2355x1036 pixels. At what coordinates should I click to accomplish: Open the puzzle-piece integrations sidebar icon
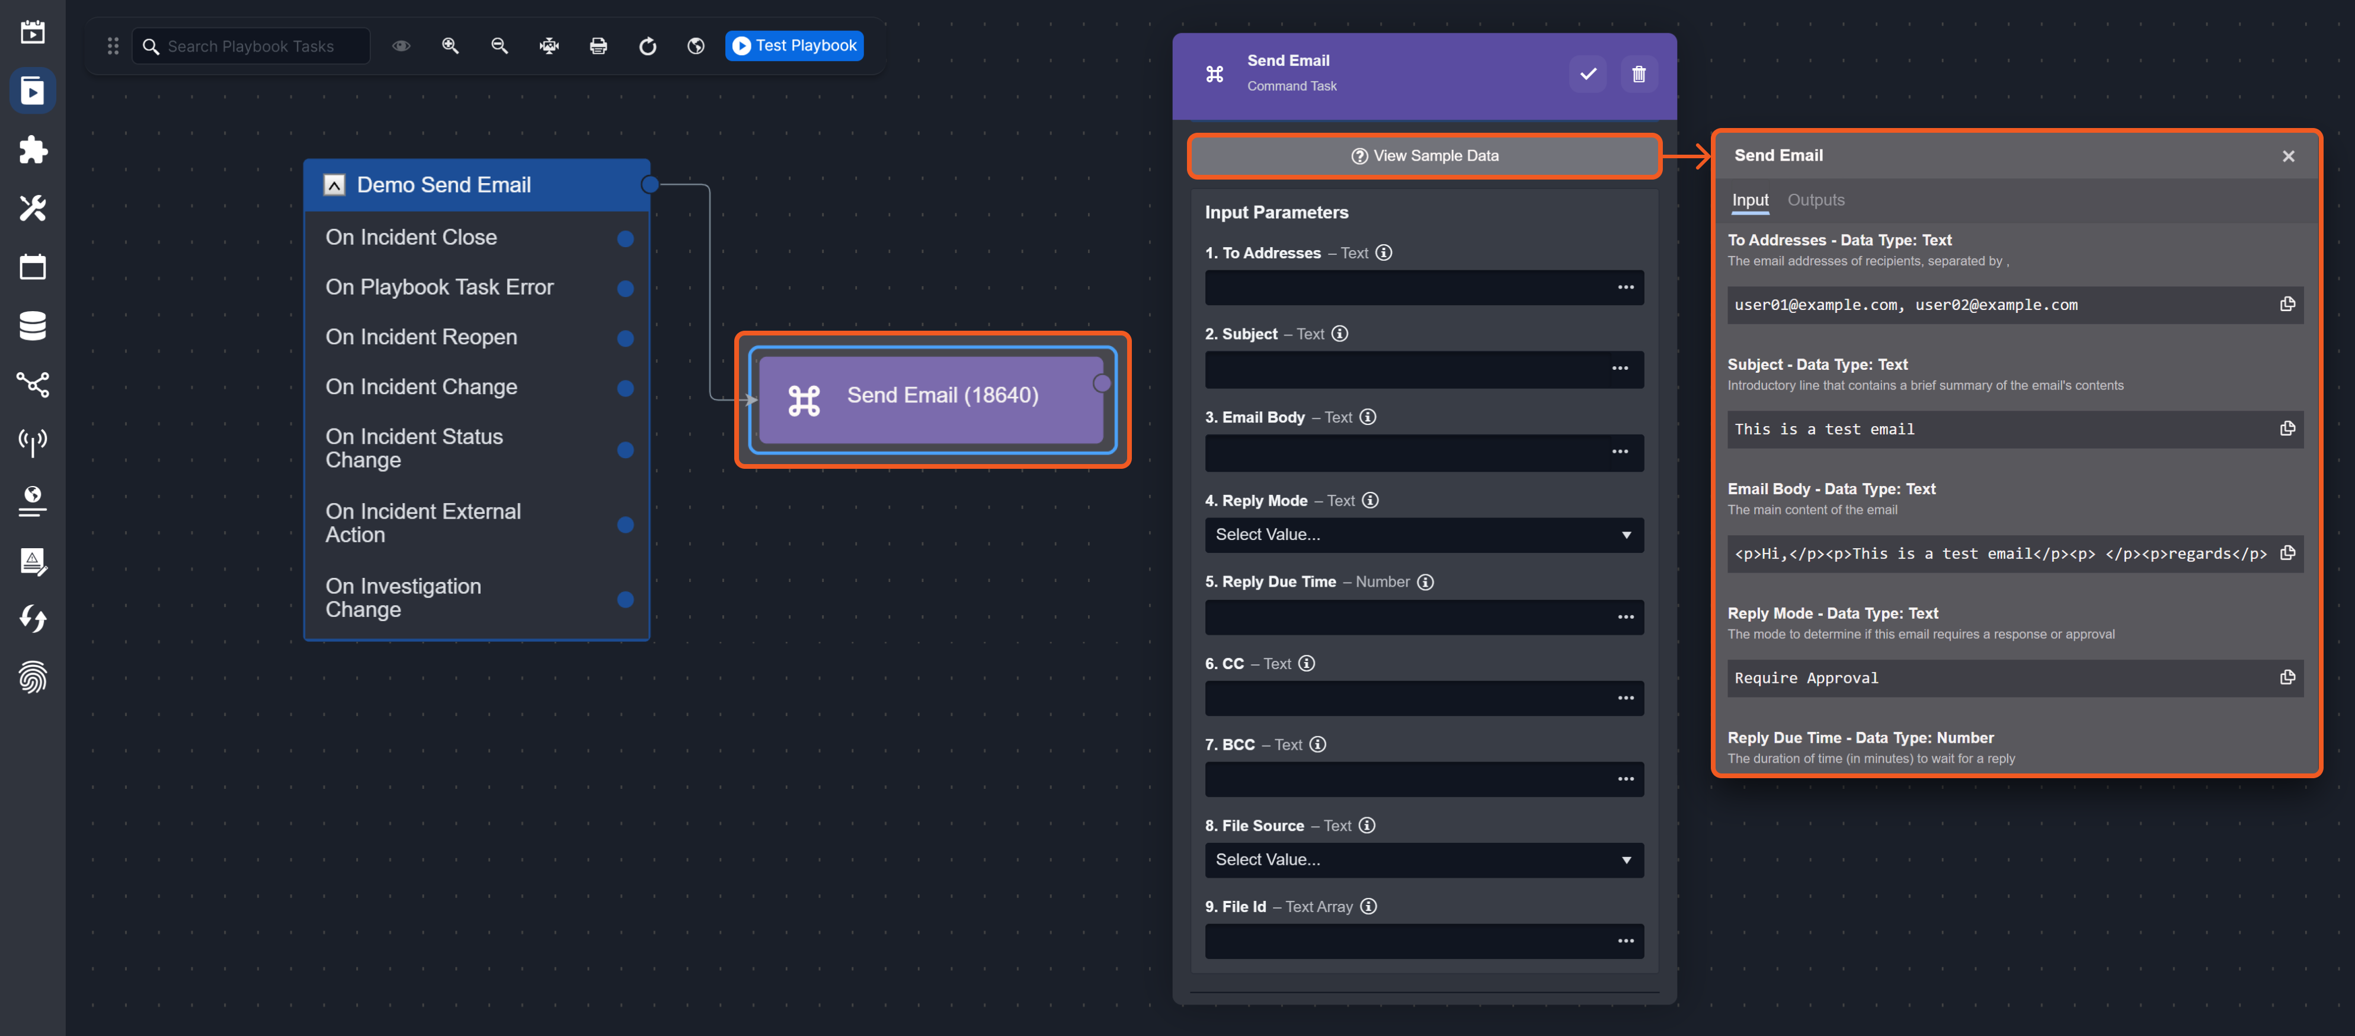(33, 150)
